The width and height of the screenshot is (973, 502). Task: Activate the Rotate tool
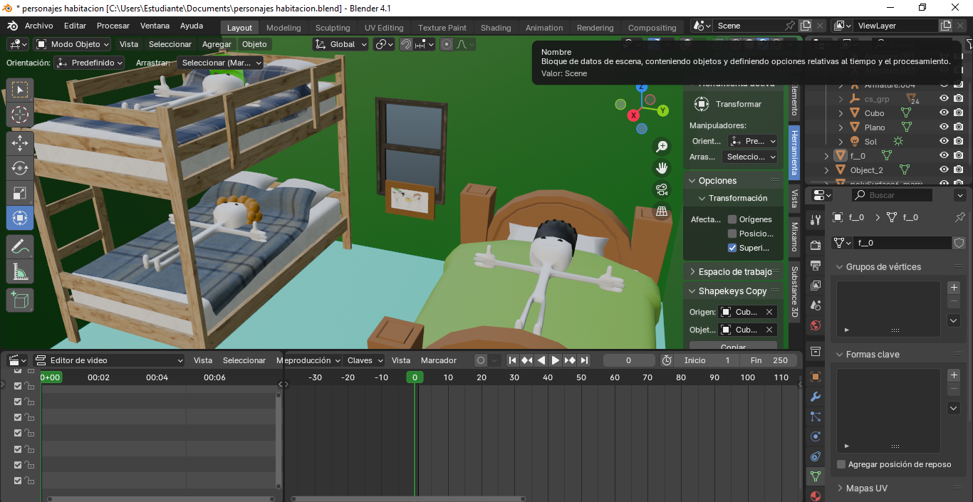[x=20, y=168]
